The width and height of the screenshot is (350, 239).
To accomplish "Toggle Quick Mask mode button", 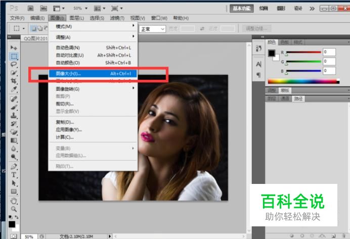I will coord(14,236).
